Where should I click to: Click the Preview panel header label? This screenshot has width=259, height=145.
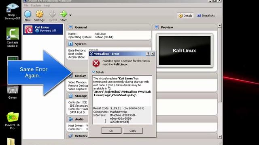[167, 27]
